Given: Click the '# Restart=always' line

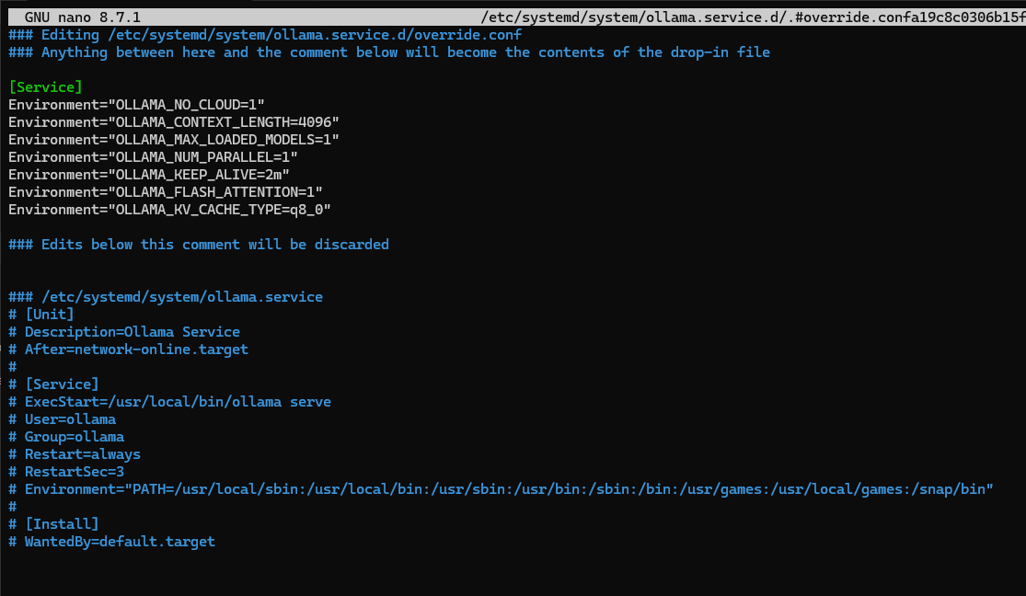Looking at the screenshot, I should (75, 454).
